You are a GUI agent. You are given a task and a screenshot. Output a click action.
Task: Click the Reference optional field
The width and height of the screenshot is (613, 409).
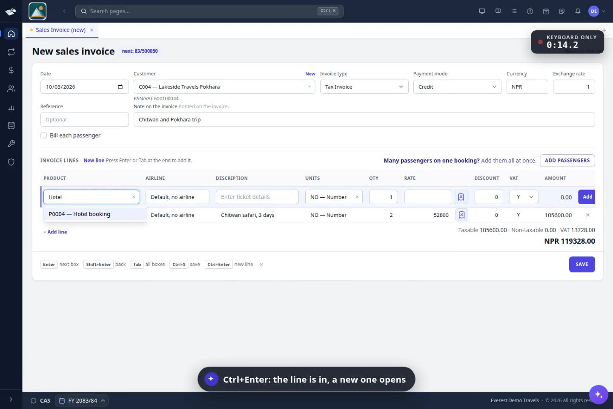click(84, 120)
